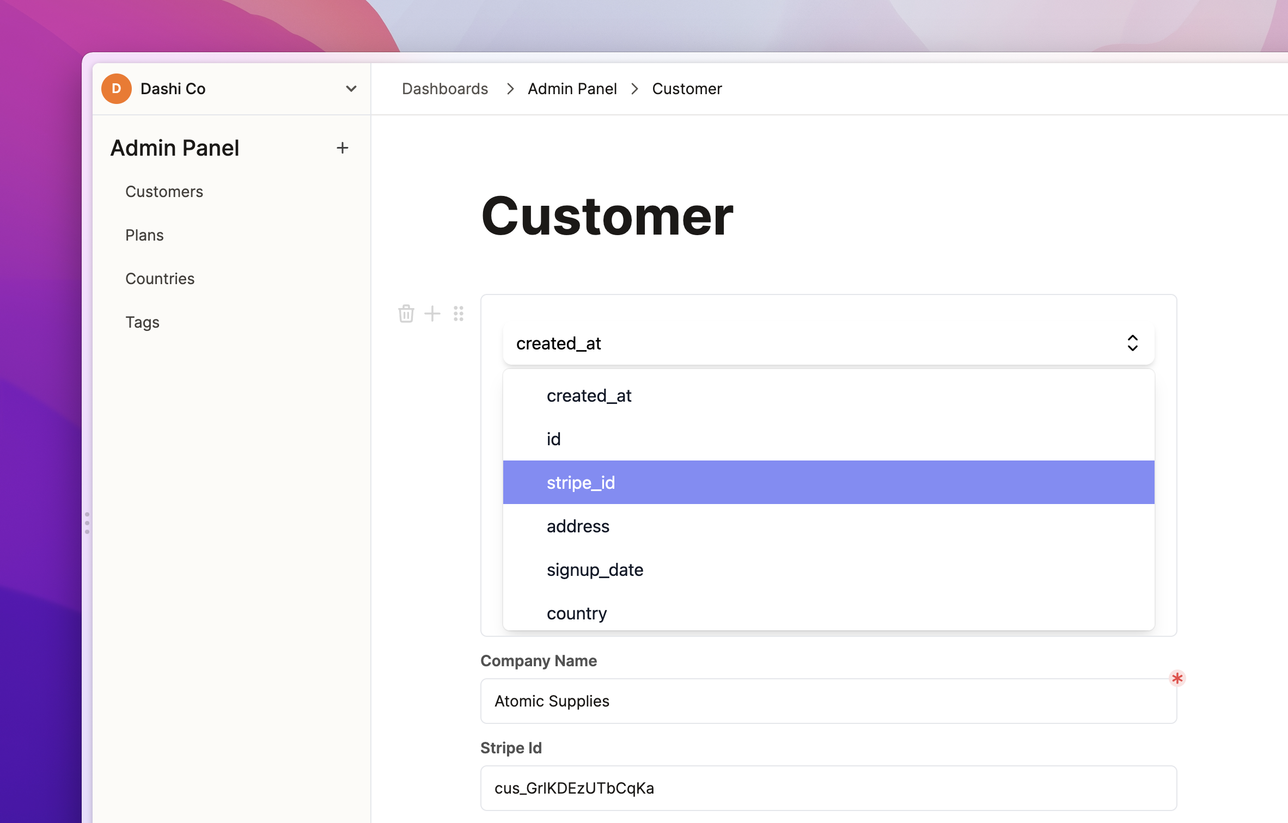The width and height of the screenshot is (1288, 823).
Task: Select the Customers menu item
Action: click(x=164, y=192)
